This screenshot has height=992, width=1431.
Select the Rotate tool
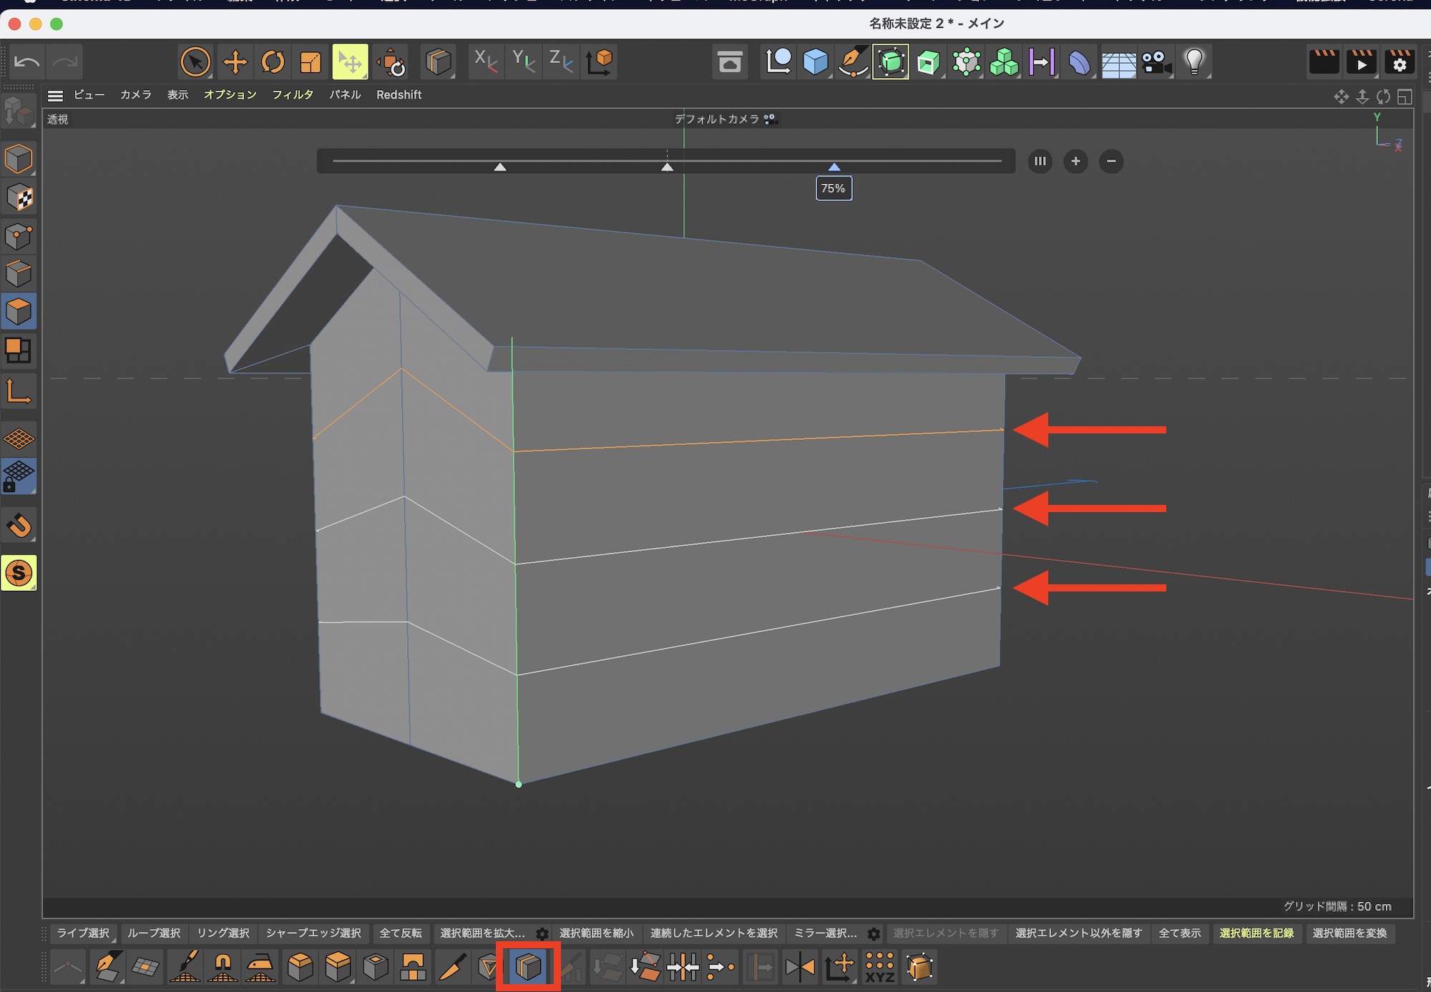pyautogui.click(x=273, y=62)
